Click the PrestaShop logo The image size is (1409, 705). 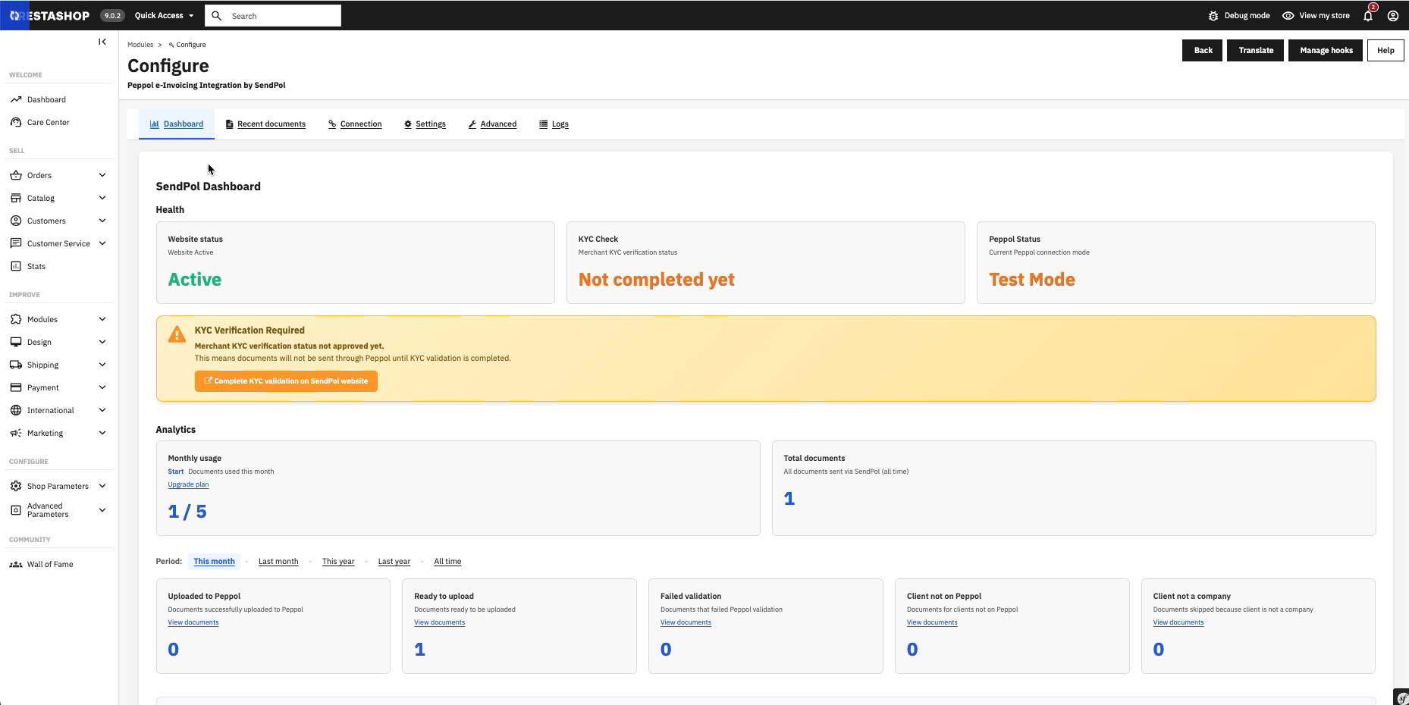click(x=49, y=15)
